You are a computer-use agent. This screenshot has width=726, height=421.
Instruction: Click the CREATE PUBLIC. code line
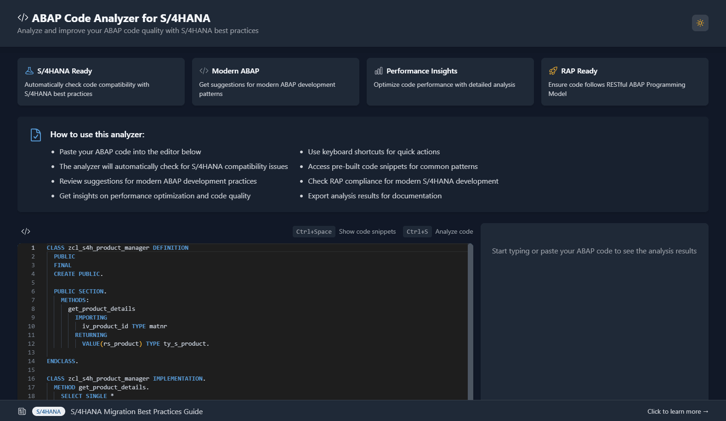click(78, 274)
